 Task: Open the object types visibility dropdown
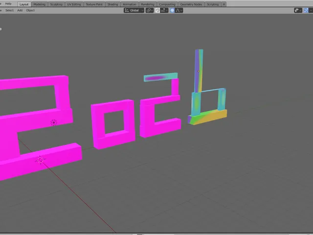click(298, 10)
